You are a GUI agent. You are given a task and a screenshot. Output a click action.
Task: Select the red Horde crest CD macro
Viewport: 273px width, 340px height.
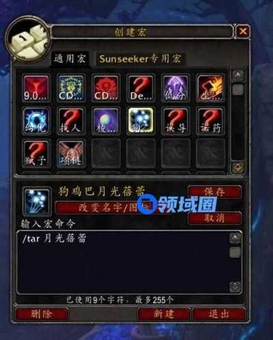tap(106, 88)
